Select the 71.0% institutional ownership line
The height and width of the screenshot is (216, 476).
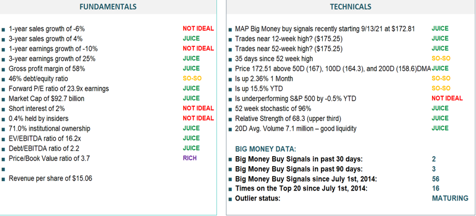click(49, 129)
